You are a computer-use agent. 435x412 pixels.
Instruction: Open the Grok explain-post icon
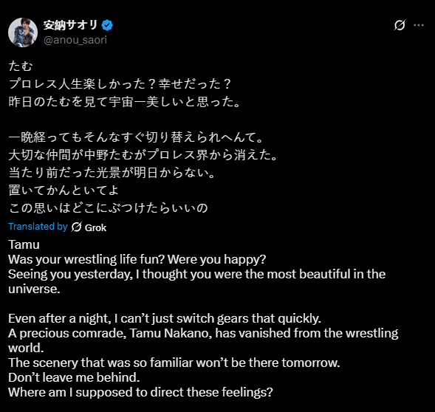[x=400, y=25]
